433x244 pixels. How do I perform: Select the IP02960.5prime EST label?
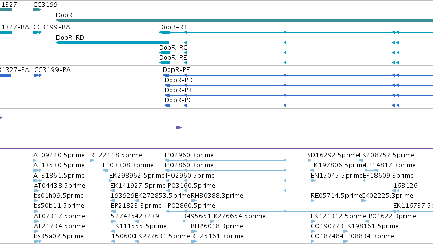click(190, 176)
